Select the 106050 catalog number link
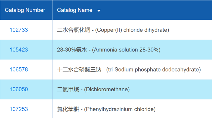This screenshot has height=118, width=212. coord(19,89)
